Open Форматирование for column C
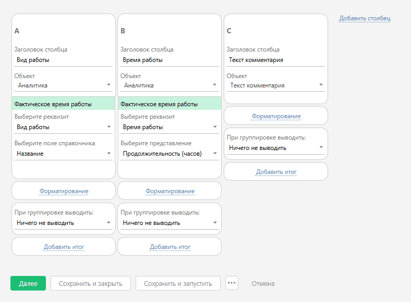The height and width of the screenshot is (302, 411). pyautogui.click(x=276, y=116)
